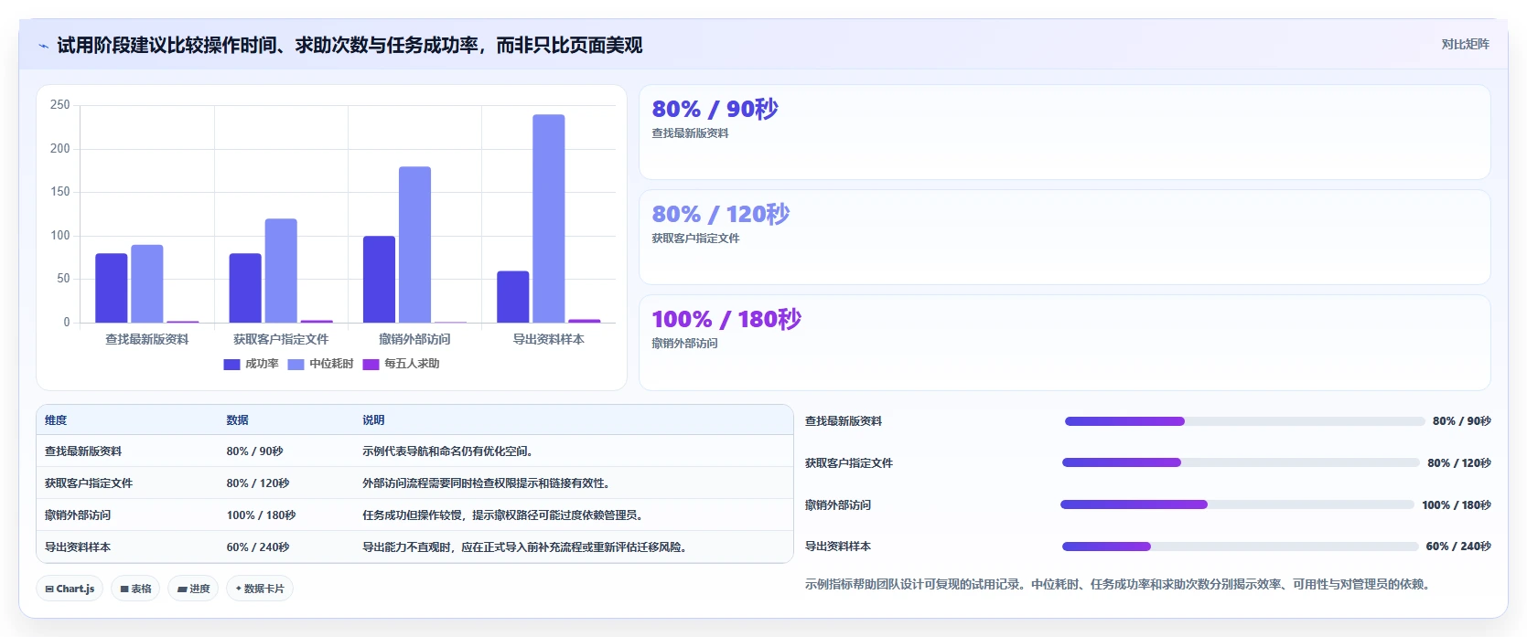Click table value 80% / 90秒
Screen dimensions: 1527x637
(x=255, y=451)
